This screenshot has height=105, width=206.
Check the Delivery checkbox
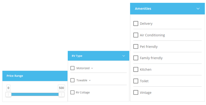pos(136,24)
